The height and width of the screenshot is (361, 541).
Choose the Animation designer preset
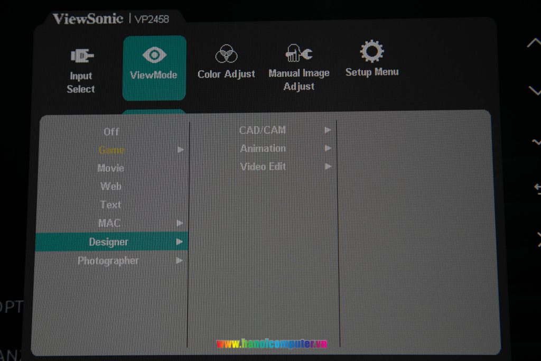pyautogui.click(x=263, y=149)
